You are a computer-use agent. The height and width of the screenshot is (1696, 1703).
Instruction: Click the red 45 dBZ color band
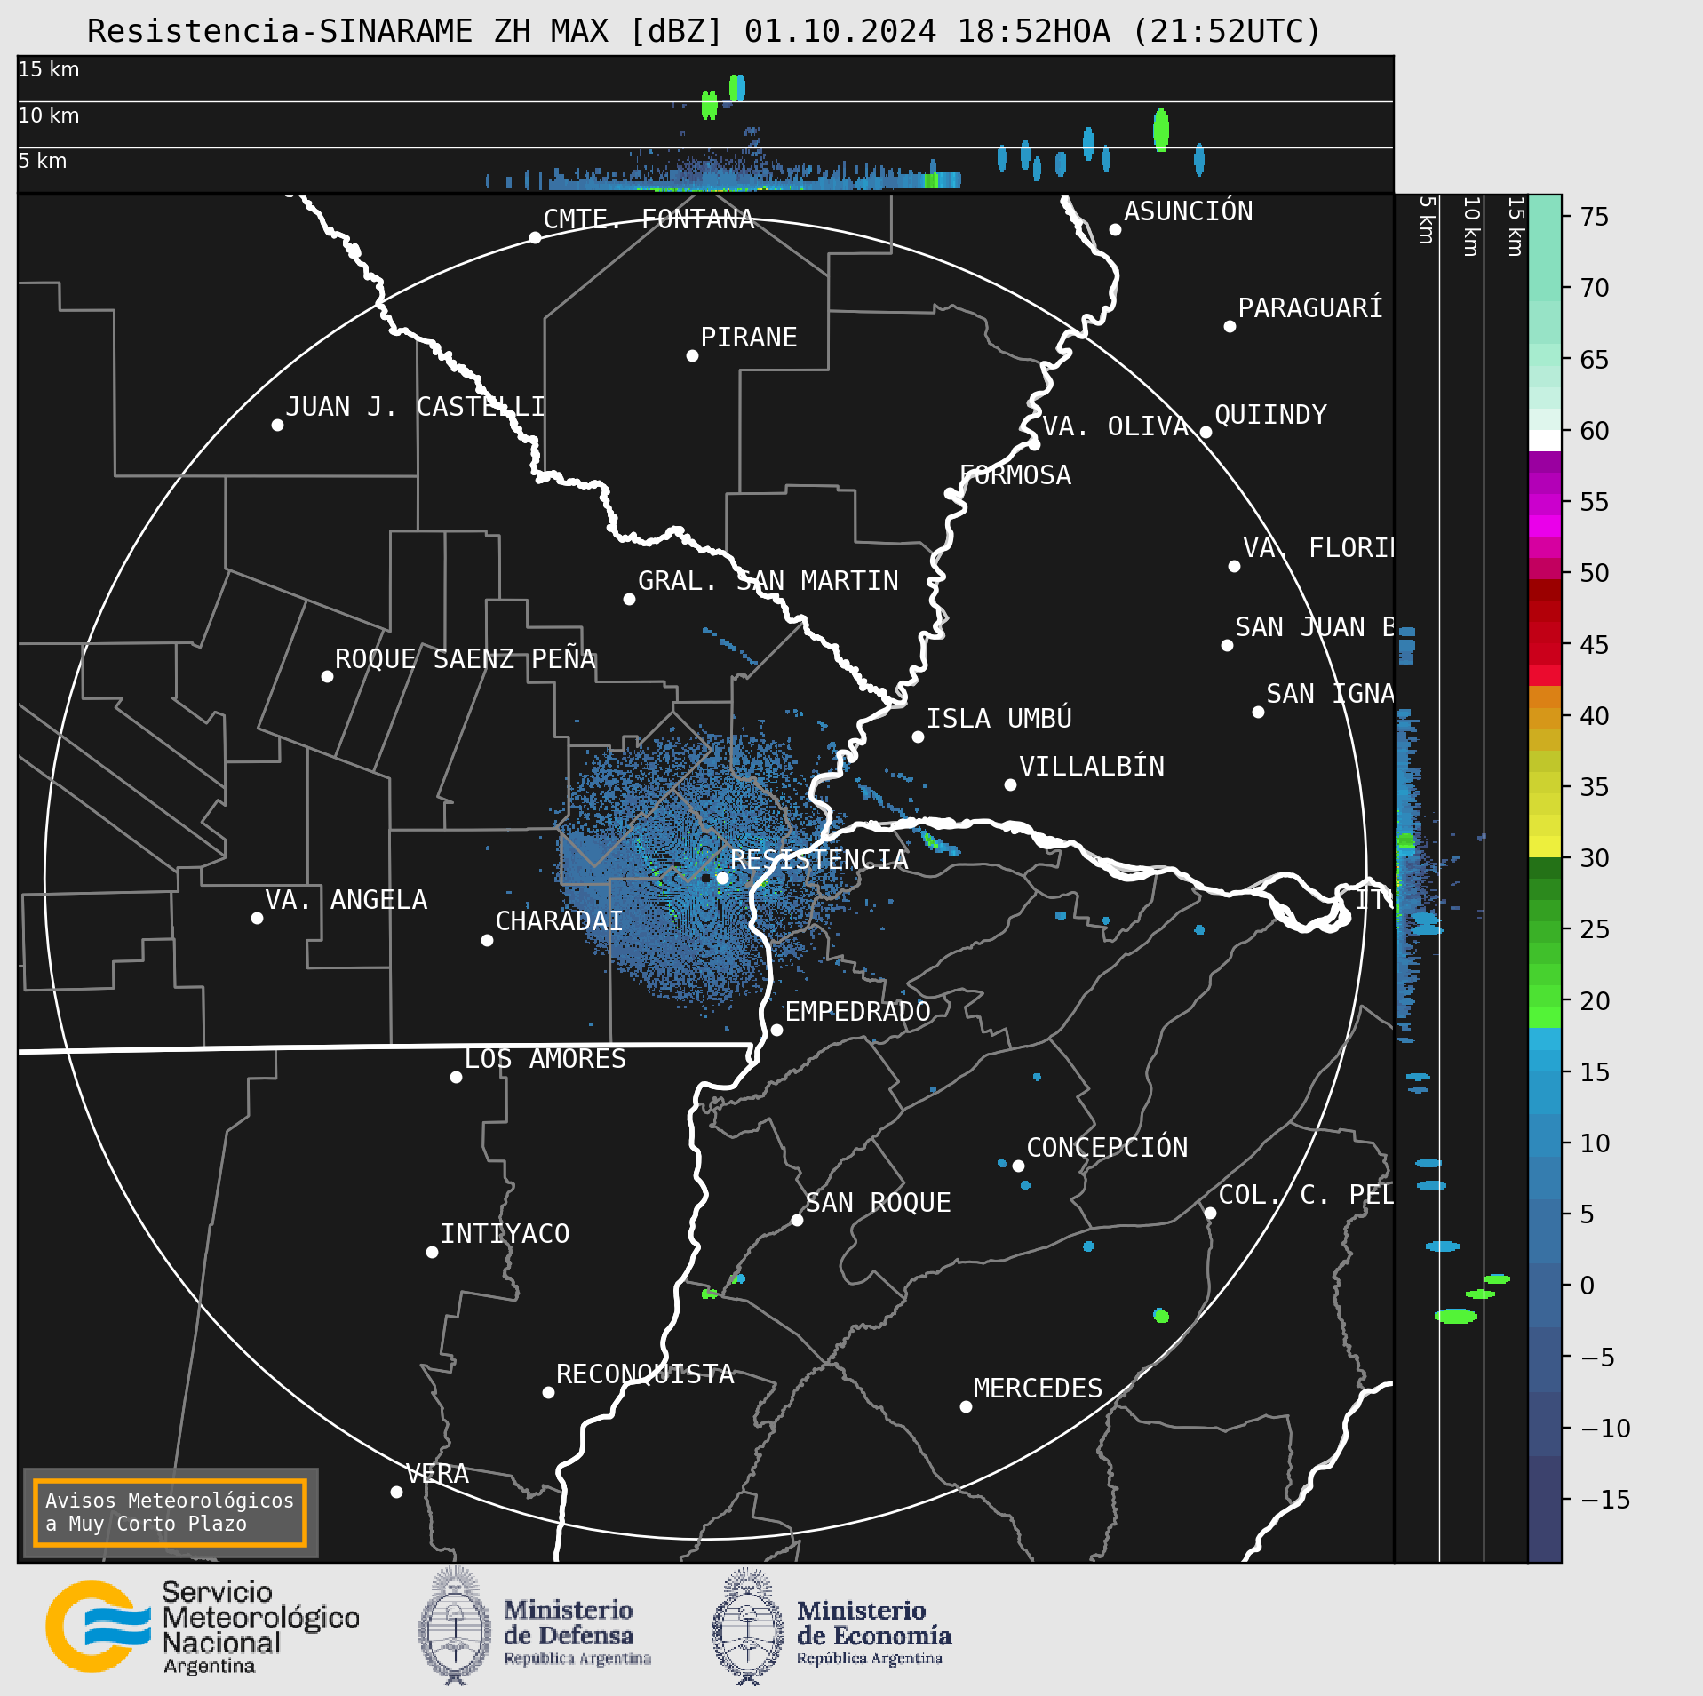click(1544, 633)
